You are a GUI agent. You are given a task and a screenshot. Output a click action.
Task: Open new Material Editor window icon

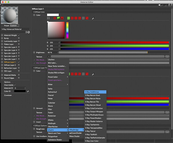172,5
